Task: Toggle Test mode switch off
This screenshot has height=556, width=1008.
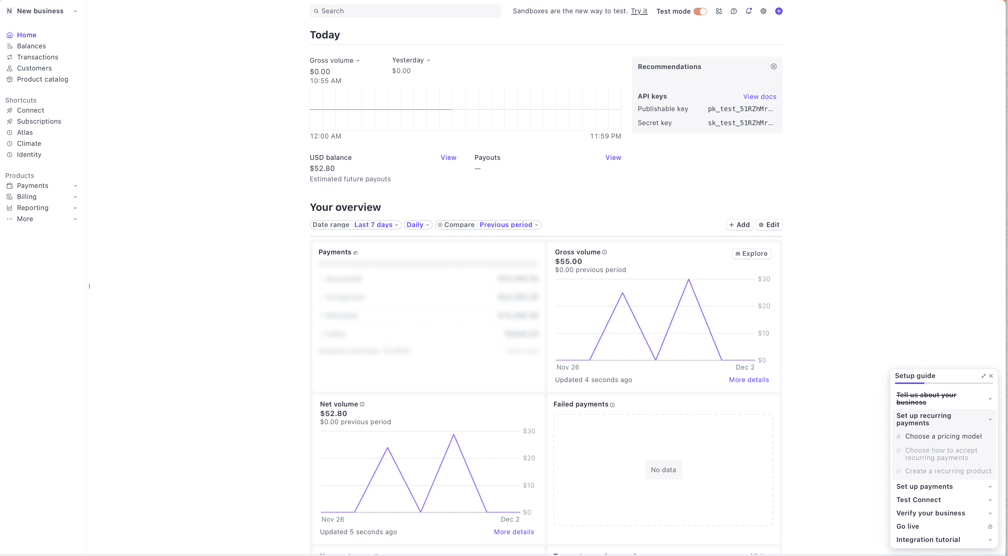Action: click(700, 11)
